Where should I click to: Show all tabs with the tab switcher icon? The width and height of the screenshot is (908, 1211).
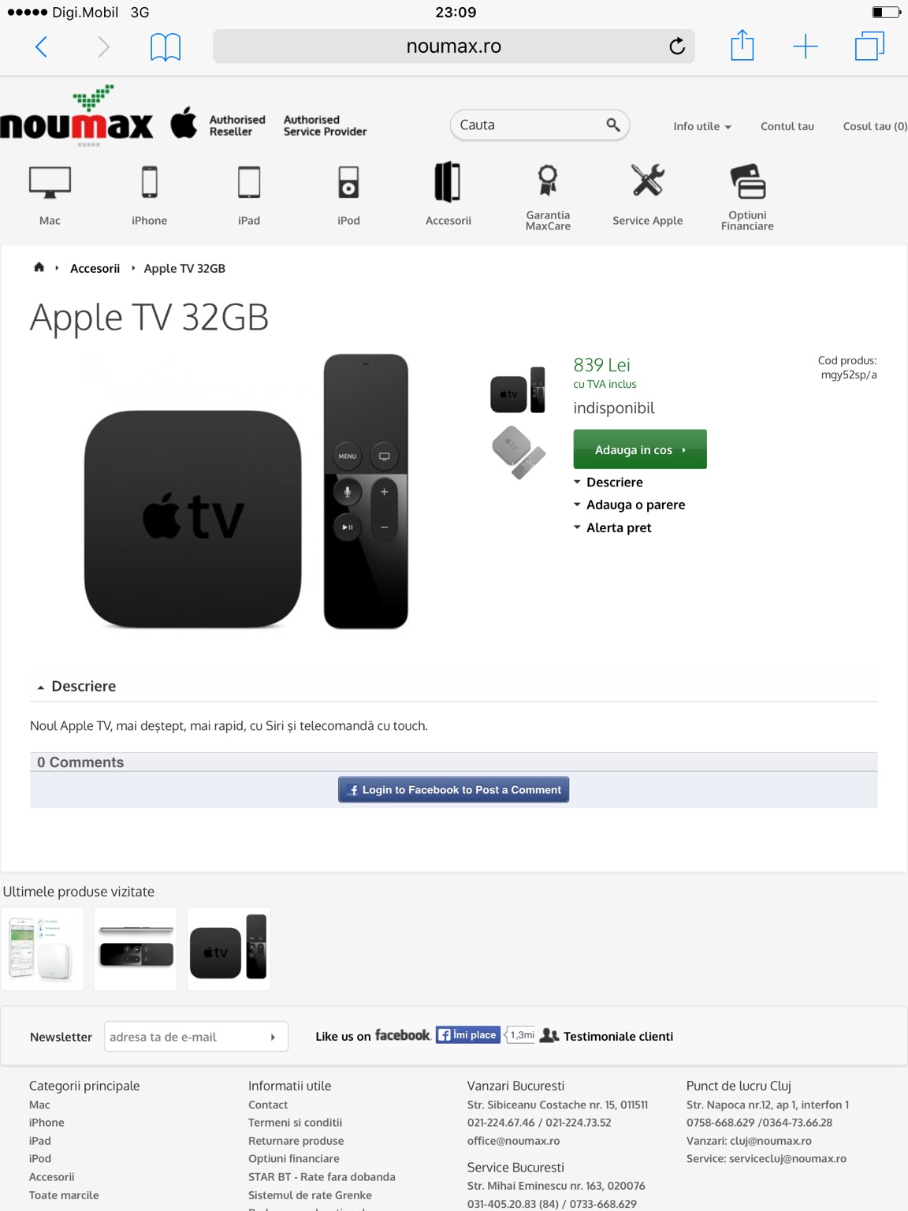(869, 46)
